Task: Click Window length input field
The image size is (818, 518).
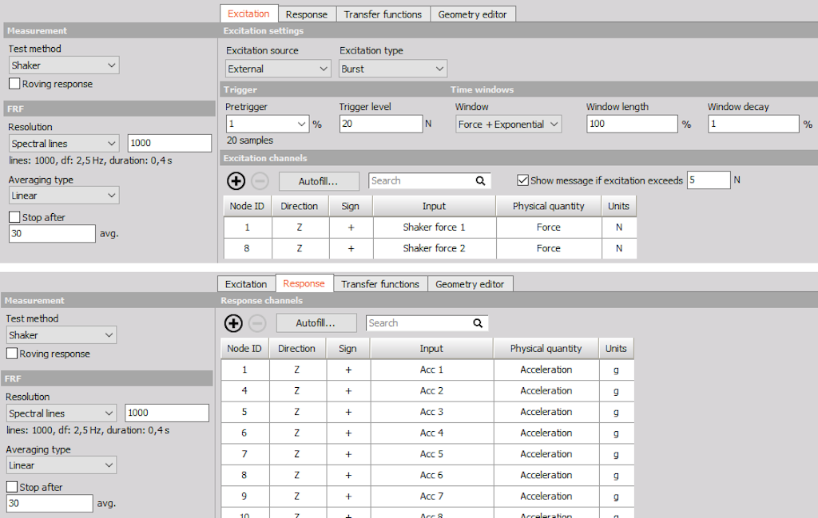Action: pyautogui.click(x=632, y=124)
